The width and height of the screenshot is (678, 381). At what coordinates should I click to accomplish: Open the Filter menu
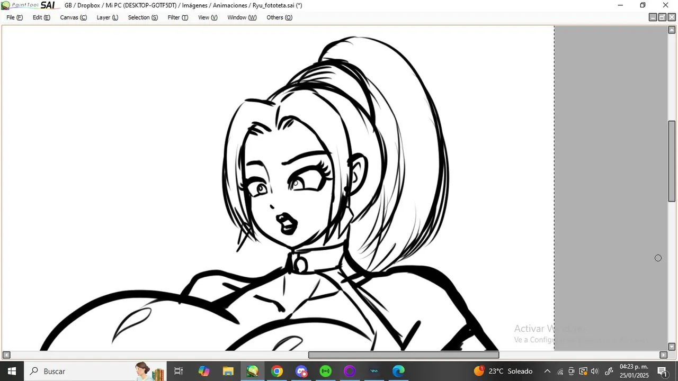[177, 17]
